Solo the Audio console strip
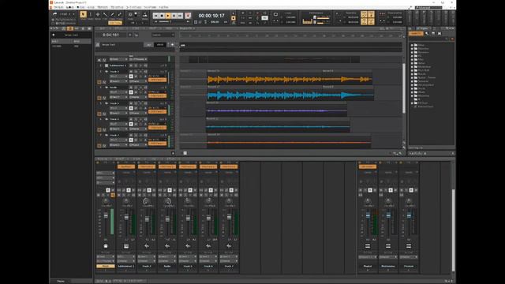505x284 pixels. click(165, 195)
